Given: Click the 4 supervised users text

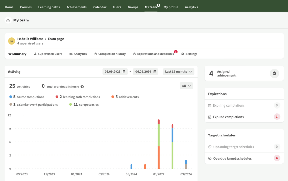Looking at the screenshot, I should click(x=30, y=43).
